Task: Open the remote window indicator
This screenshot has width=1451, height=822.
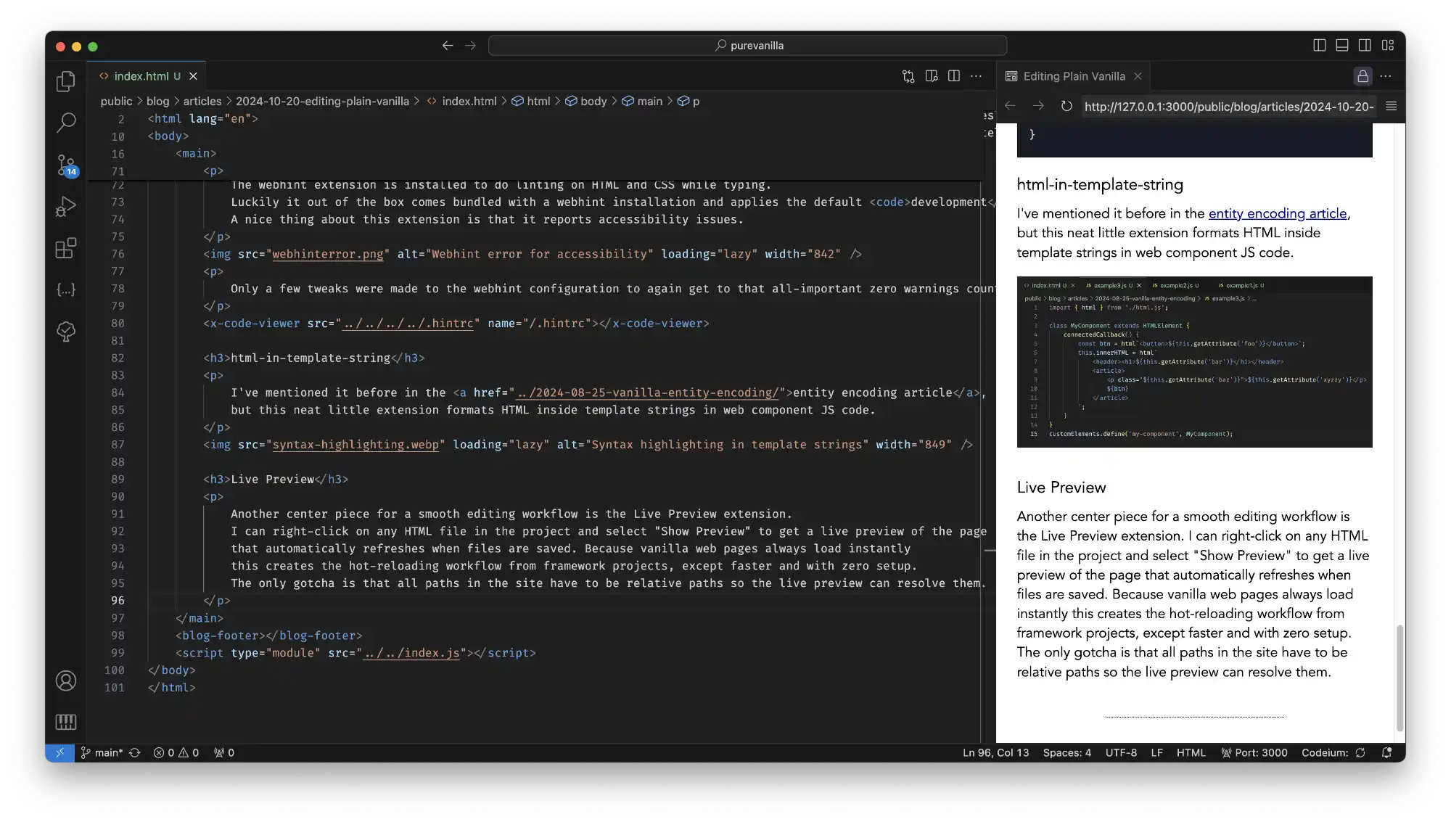Action: [x=59, y=752]
